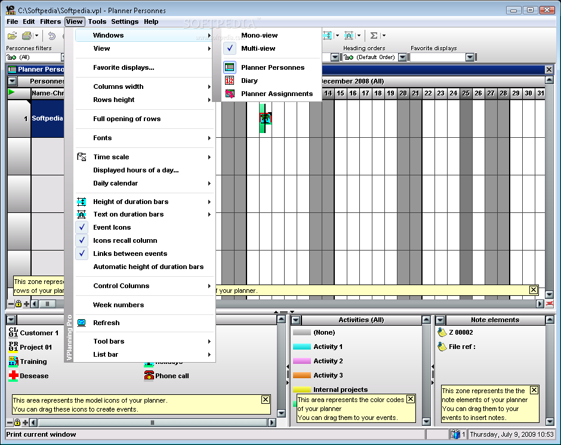Choose Favorite displays... menu entry
Image resolution: width=561 pixels, height=445 pixels.
[124, 67]
